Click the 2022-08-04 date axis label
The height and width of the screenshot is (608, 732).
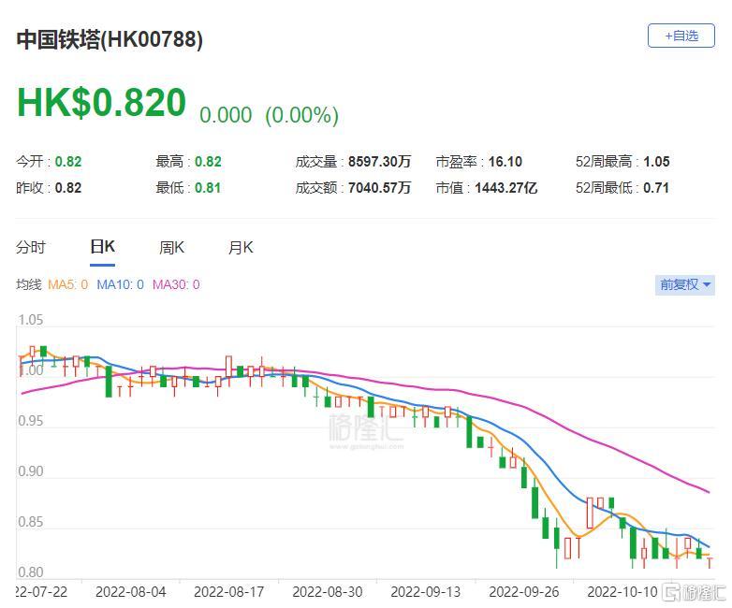tap(131, 592)
